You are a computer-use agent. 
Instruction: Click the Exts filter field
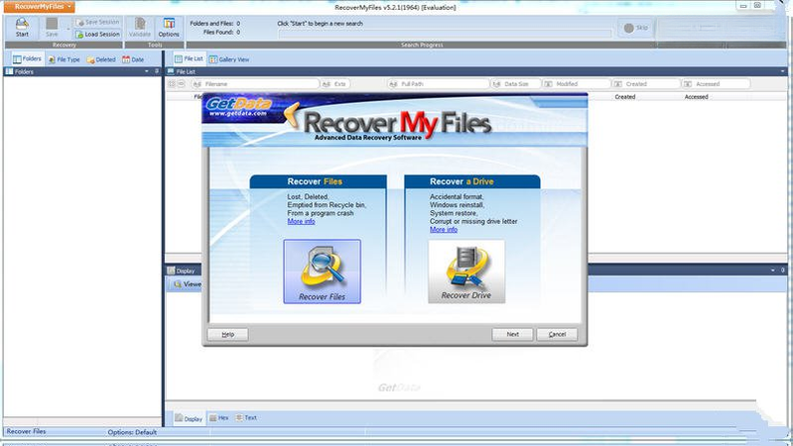335,84
